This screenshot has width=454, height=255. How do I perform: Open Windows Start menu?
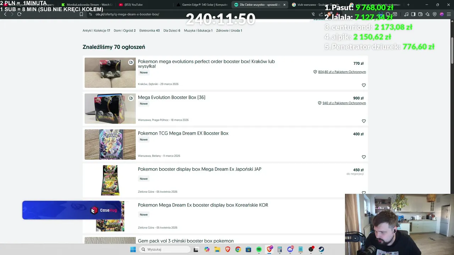tap(133, 249)
